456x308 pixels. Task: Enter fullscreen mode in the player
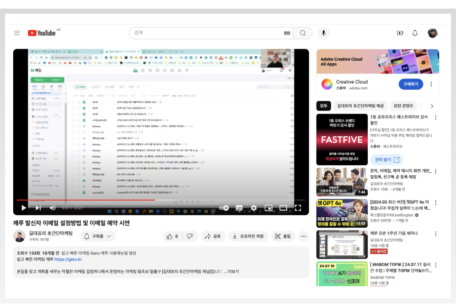[298, 208]
